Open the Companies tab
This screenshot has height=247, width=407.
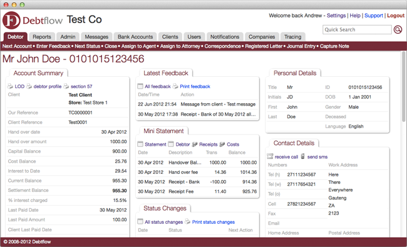(x=262, y=37)
